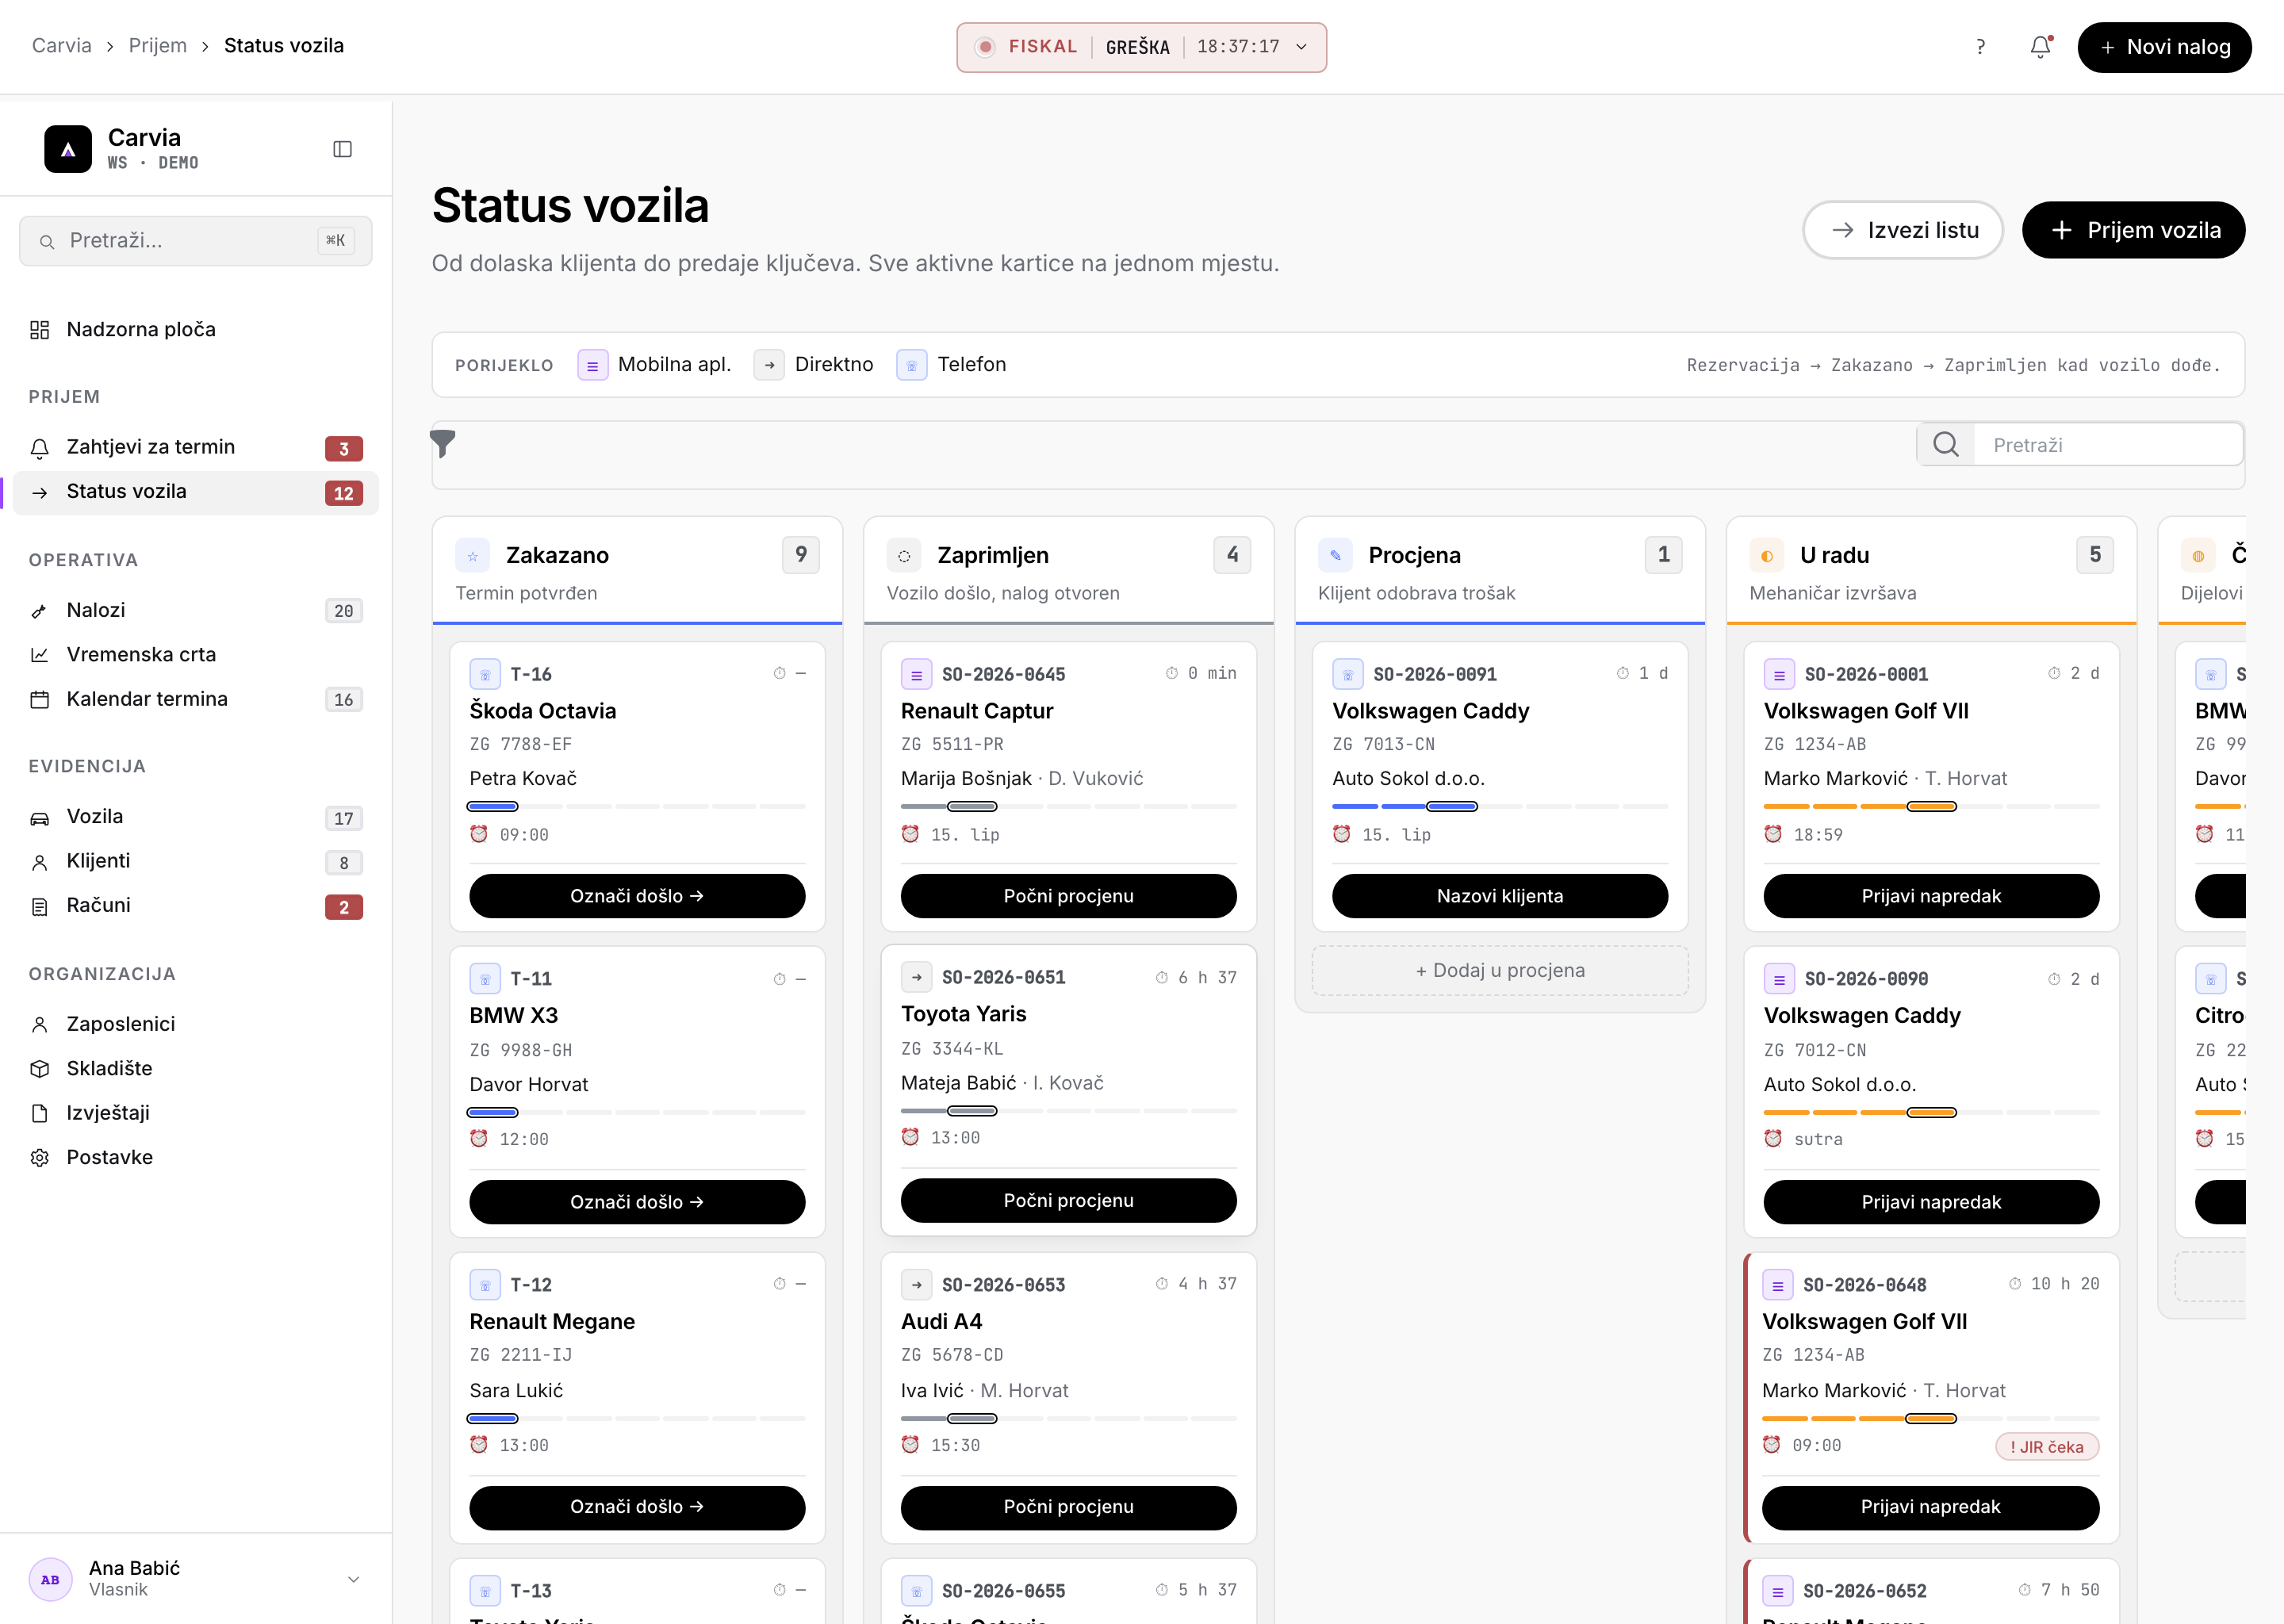Open Nalozi in sidebar
Viewport: 2284px width, 1624px height.
coord(196,610)
